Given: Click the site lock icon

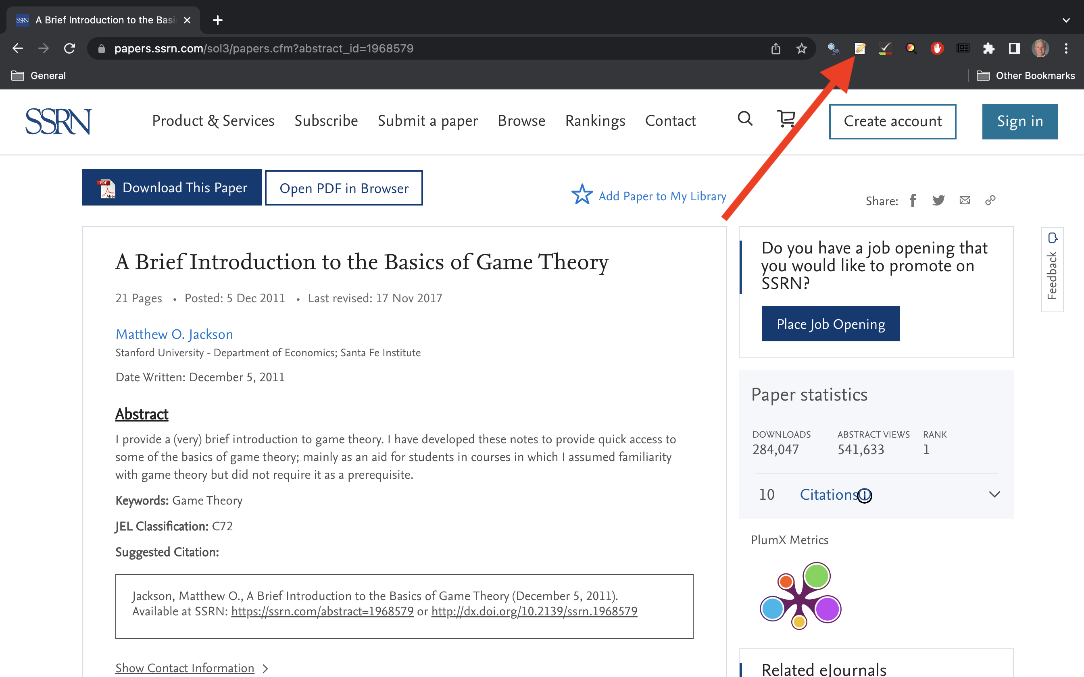Looking at the screenshot, I should point(101,48).
